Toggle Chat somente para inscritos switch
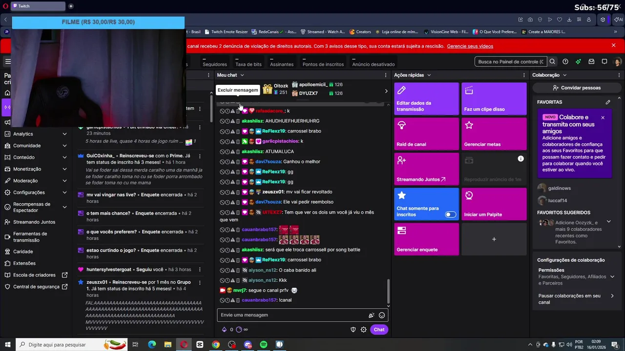This screenshot has width=625, height=351. coord(451,214)
